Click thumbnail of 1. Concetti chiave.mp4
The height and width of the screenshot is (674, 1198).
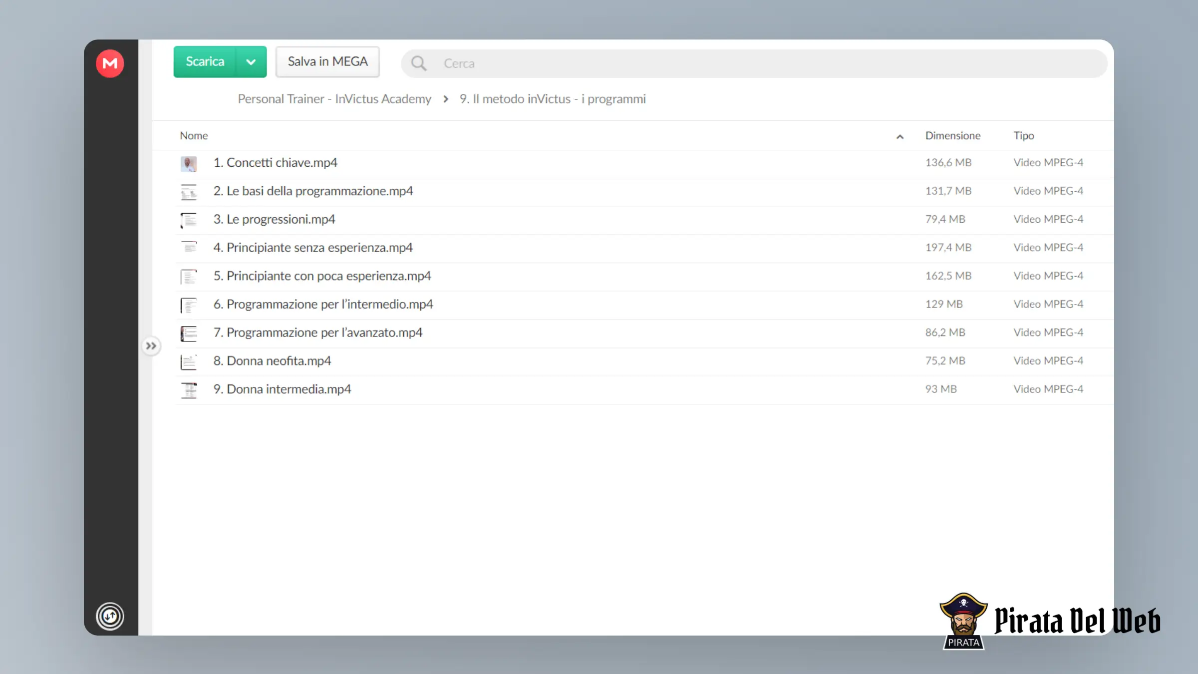[x=189, y=163]
